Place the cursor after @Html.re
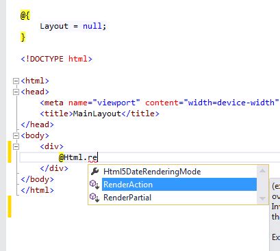 click(97, 157)
